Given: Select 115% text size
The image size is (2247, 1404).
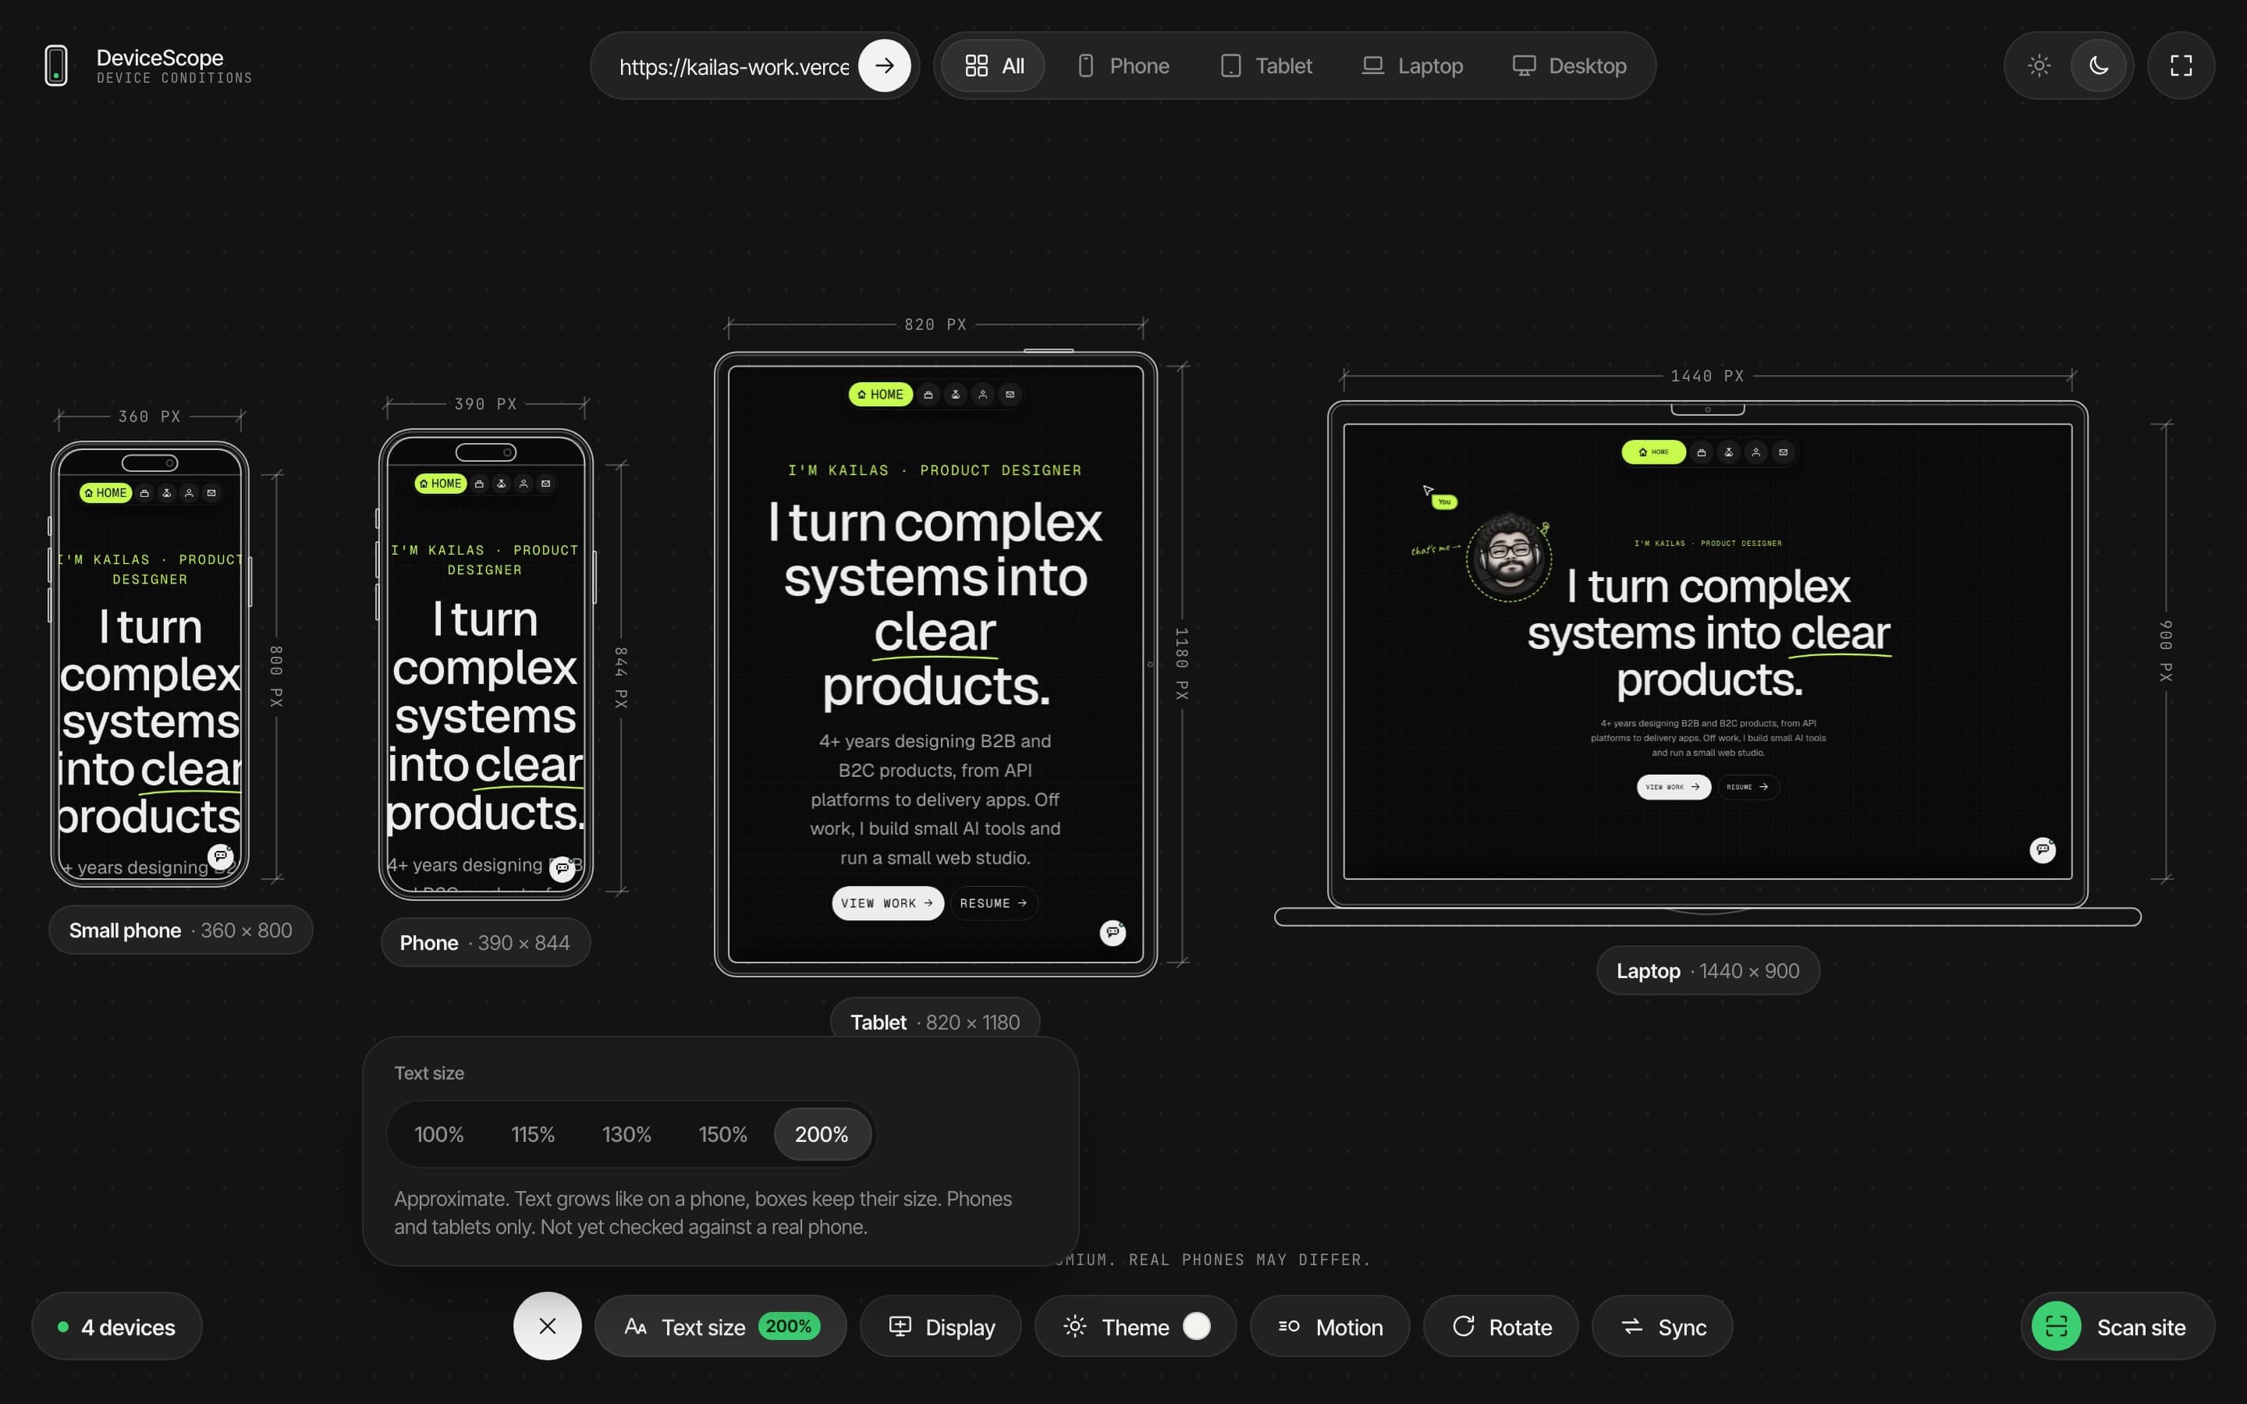Looking at the screenshot, I should (x=533, y=1134).
